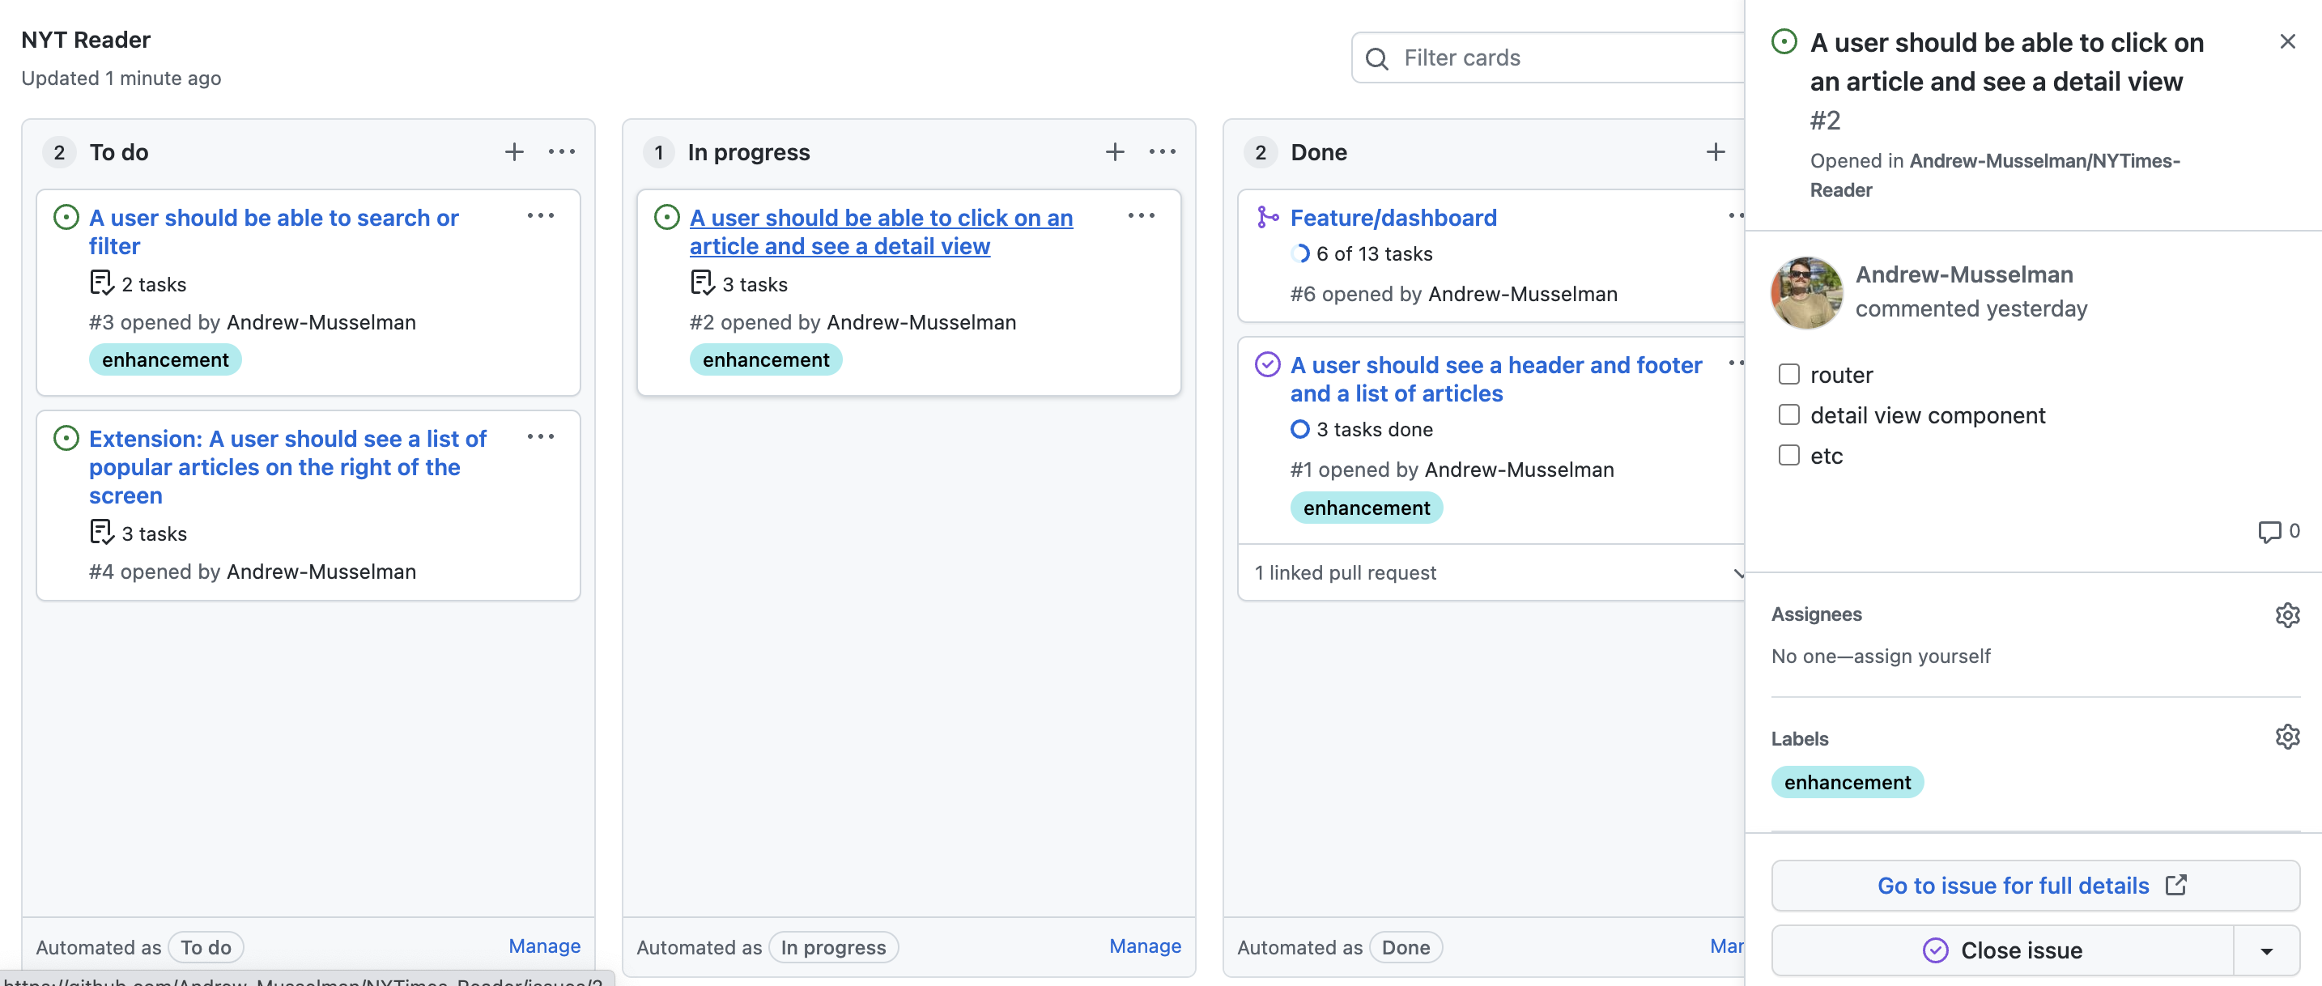Open the ellipsis menu on the Done column
Viewport: 2322px width, 986px height.
click(x=1763, y=152)
